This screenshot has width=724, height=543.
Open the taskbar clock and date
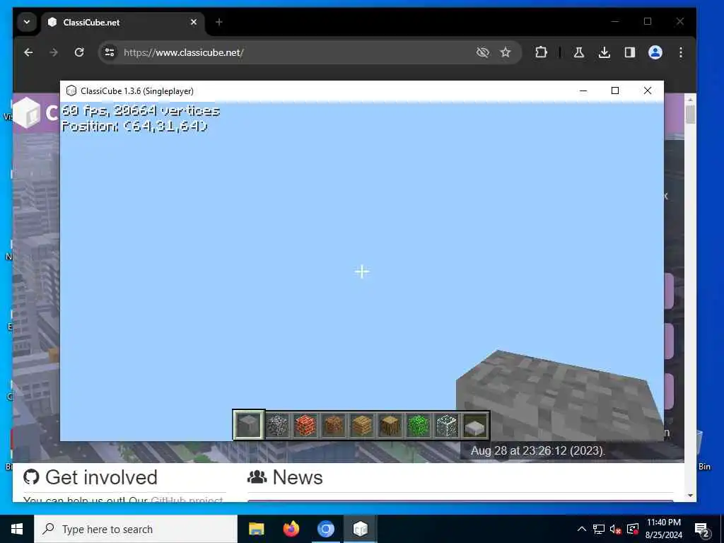[663, 529]
